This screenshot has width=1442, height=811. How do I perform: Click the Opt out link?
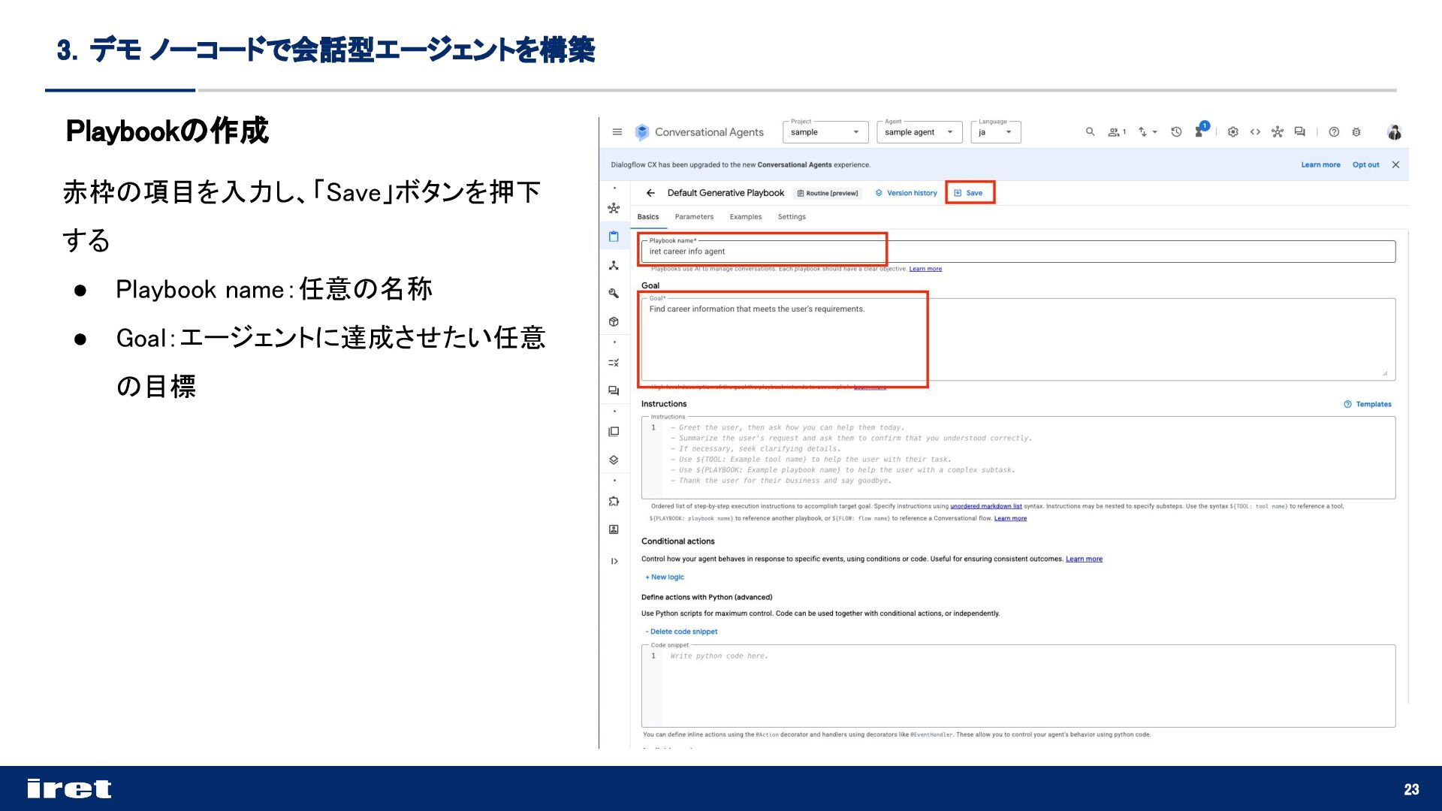tap(1365, 164)
